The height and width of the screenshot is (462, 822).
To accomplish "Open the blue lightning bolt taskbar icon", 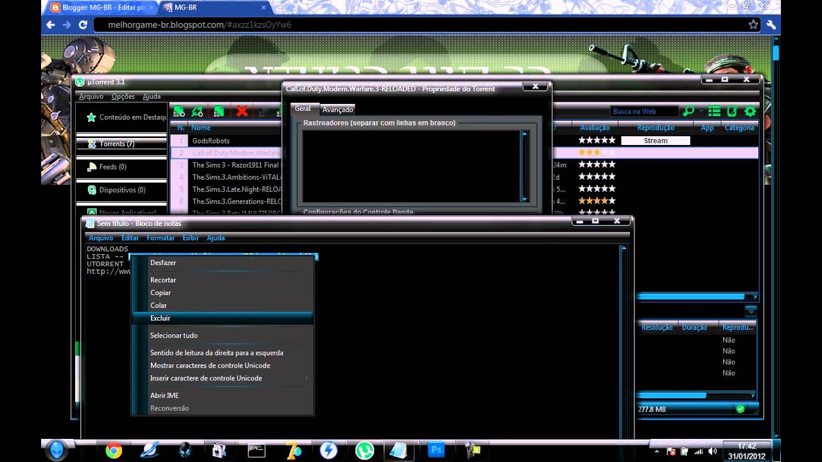I will pyautogui.click(x=329, y=450).
